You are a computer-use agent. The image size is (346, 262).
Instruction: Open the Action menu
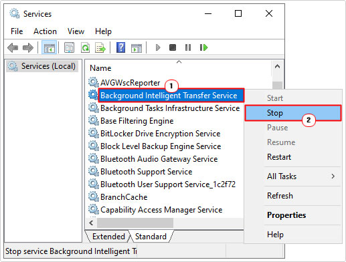click(x=45, y=31)
